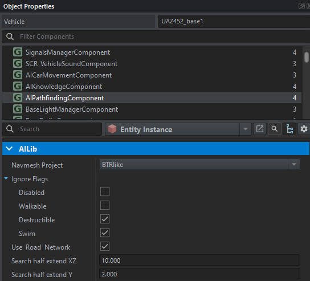Click the AIKnowledgeComponent G icon
This screenshot has height=281, width=310.
click(18, 87)
